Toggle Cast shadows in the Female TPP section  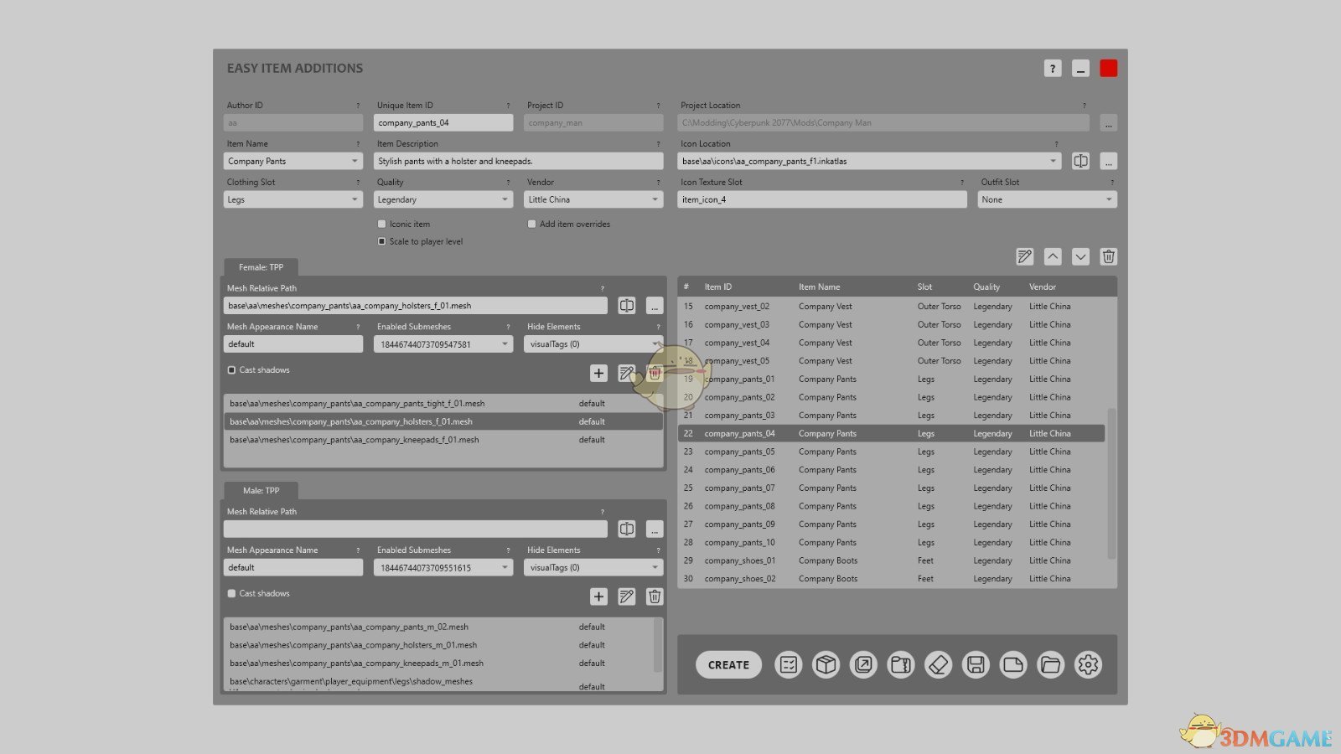[232, 370]
